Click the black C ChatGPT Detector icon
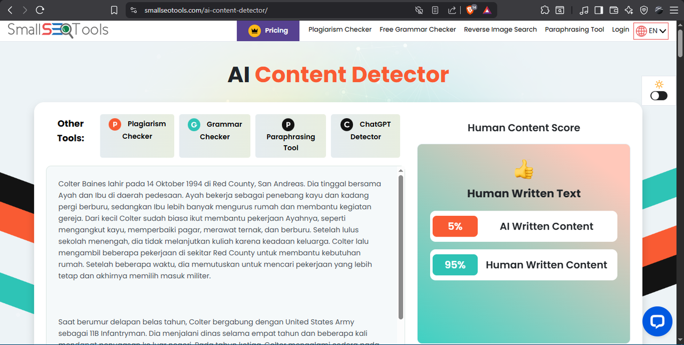 point(347,125)
